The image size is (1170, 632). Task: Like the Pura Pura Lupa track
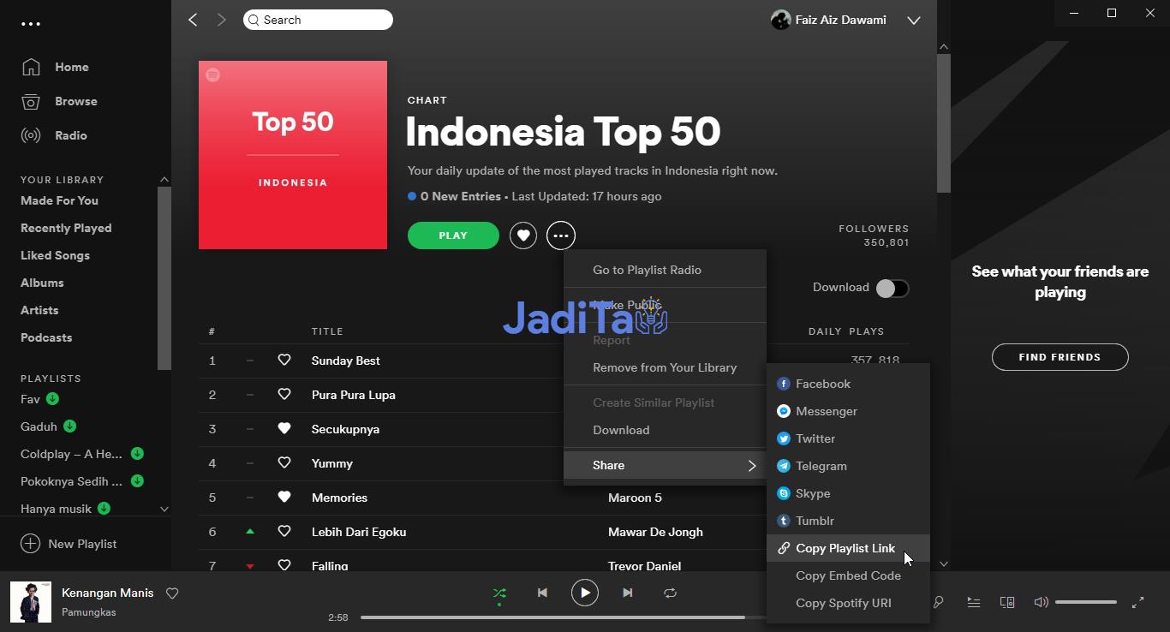[284, 395]
